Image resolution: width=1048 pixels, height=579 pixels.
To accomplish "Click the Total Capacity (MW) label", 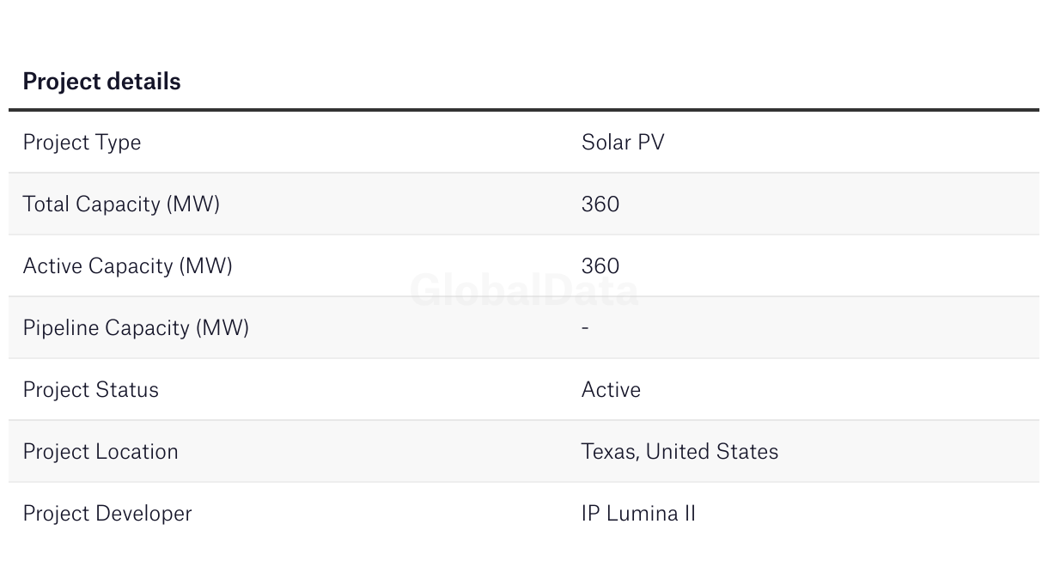I will click(121, 204).
